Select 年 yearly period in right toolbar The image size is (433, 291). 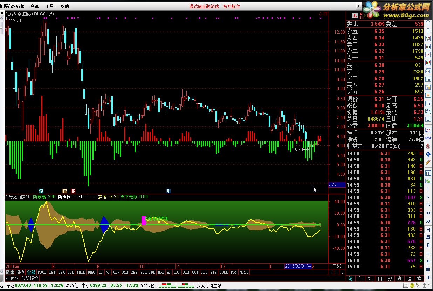[428, 277]
